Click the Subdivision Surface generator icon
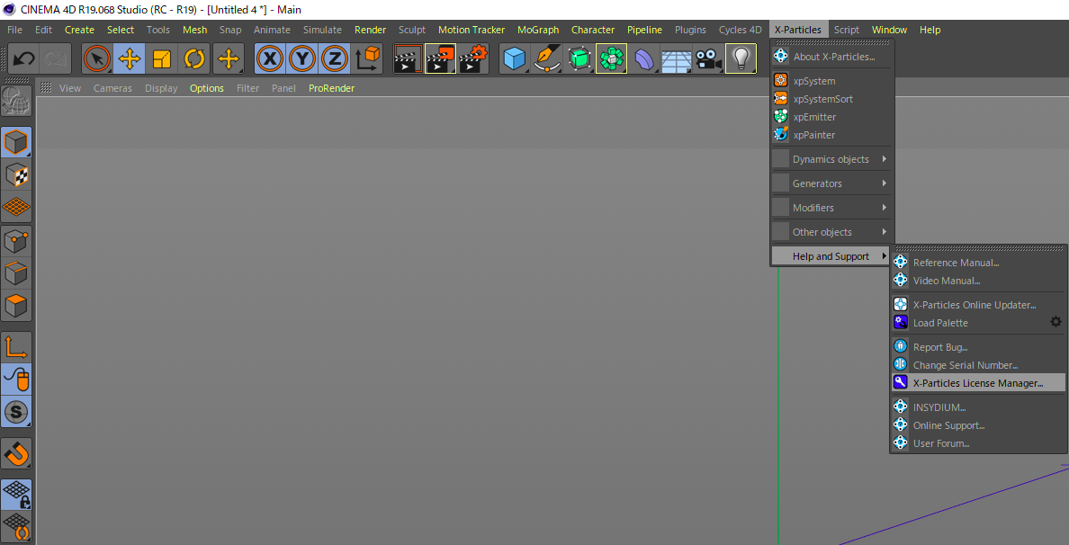Image resolution: width=1069 pixels, height=545 pixels. pyautogui.click(x=579, y=58)
